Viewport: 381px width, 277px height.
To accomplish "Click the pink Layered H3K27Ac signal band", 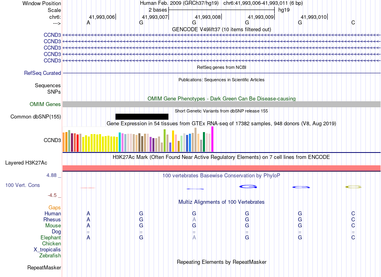I will tap(221, 168).
